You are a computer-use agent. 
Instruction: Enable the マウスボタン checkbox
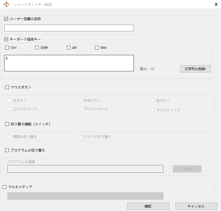pos(7,87)
